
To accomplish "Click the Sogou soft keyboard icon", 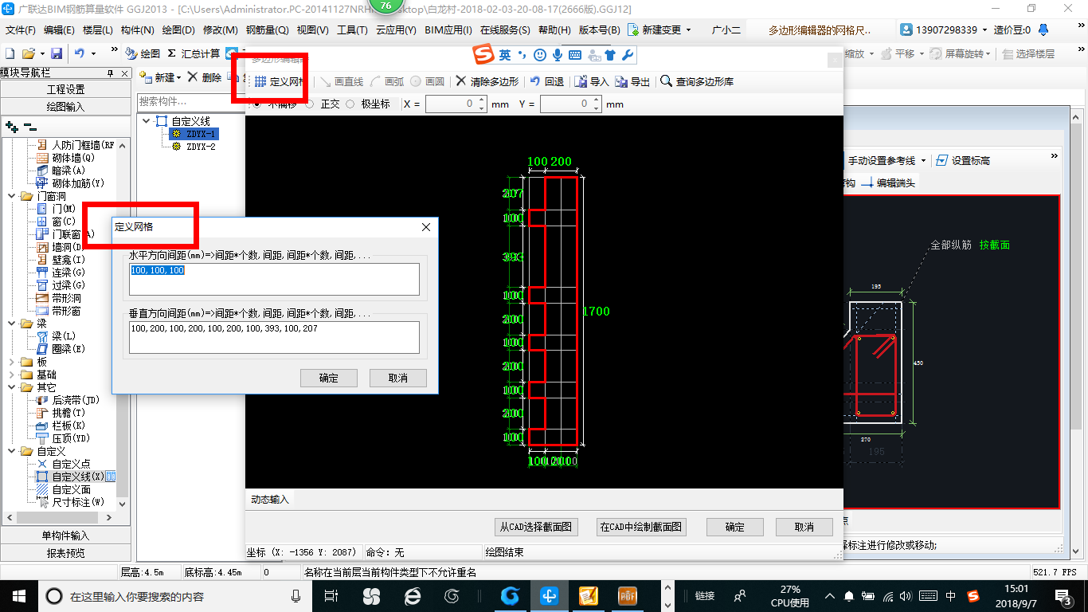I will [575, 55].
